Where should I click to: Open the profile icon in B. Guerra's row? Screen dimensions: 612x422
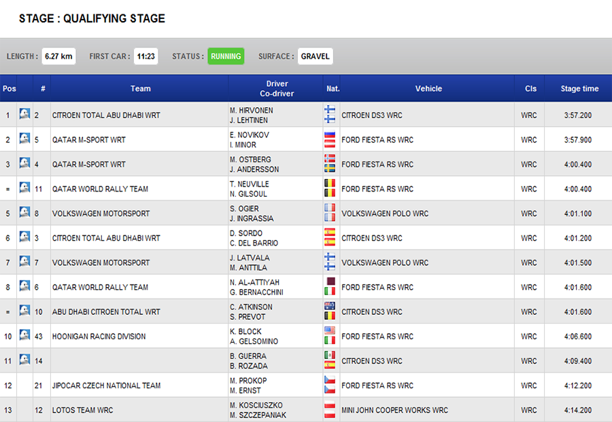pyautogui.click(x=24, y=360)
